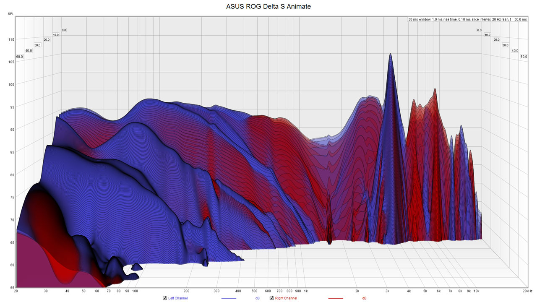The height and width of the screenshot is (302, 537).
Task: Click the 105 value on SPL axis
Action: (11, 62)
